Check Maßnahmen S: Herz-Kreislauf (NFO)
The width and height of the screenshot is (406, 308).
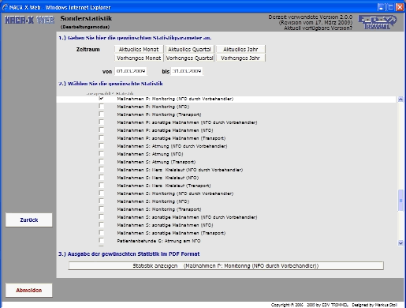[x=102, y=178]
